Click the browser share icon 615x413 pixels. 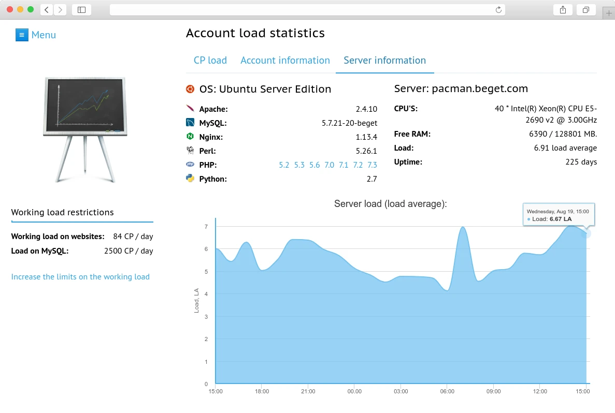563,9
